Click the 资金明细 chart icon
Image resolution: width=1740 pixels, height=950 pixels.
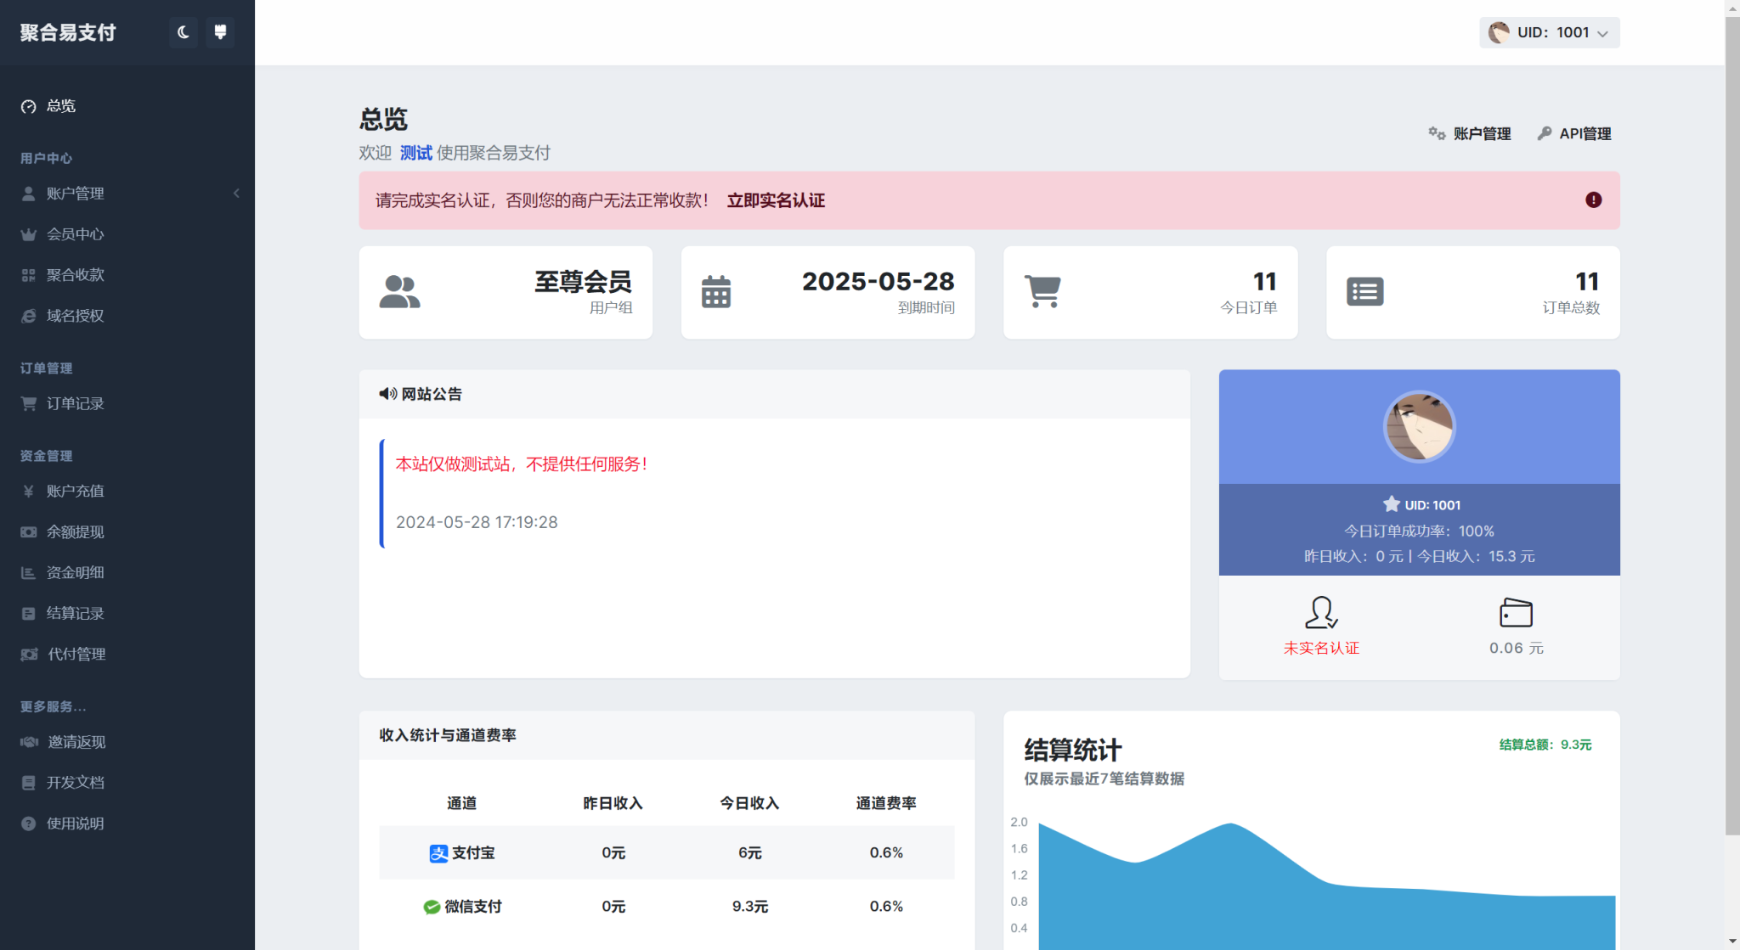click(x=28, y=572)
